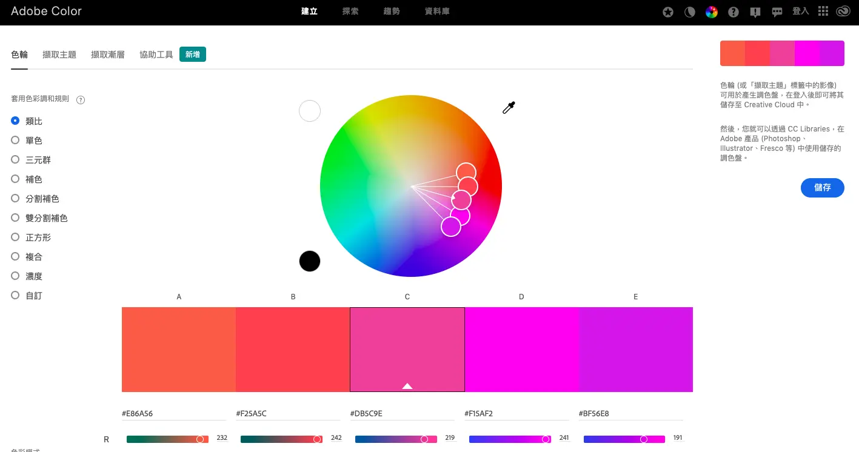Open the star icon in the header
This screenshot has width=859, height=452.
pyautogui.click(x=668, y=12)
